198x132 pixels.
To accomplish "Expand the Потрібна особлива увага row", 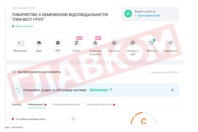I will coord(43,119).
